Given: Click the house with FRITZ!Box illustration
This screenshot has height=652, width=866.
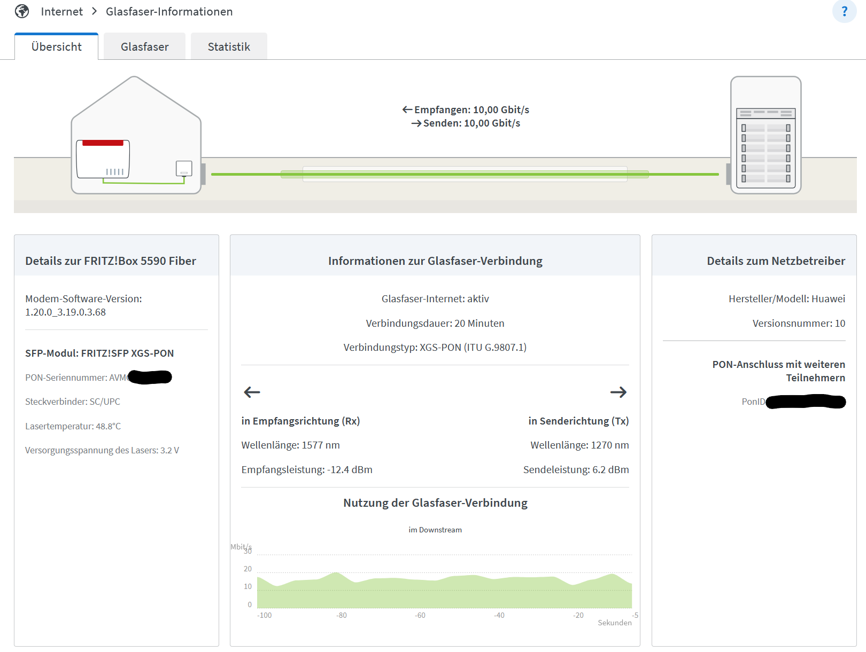Looking at the screenshot, I should tap(136, 135).
